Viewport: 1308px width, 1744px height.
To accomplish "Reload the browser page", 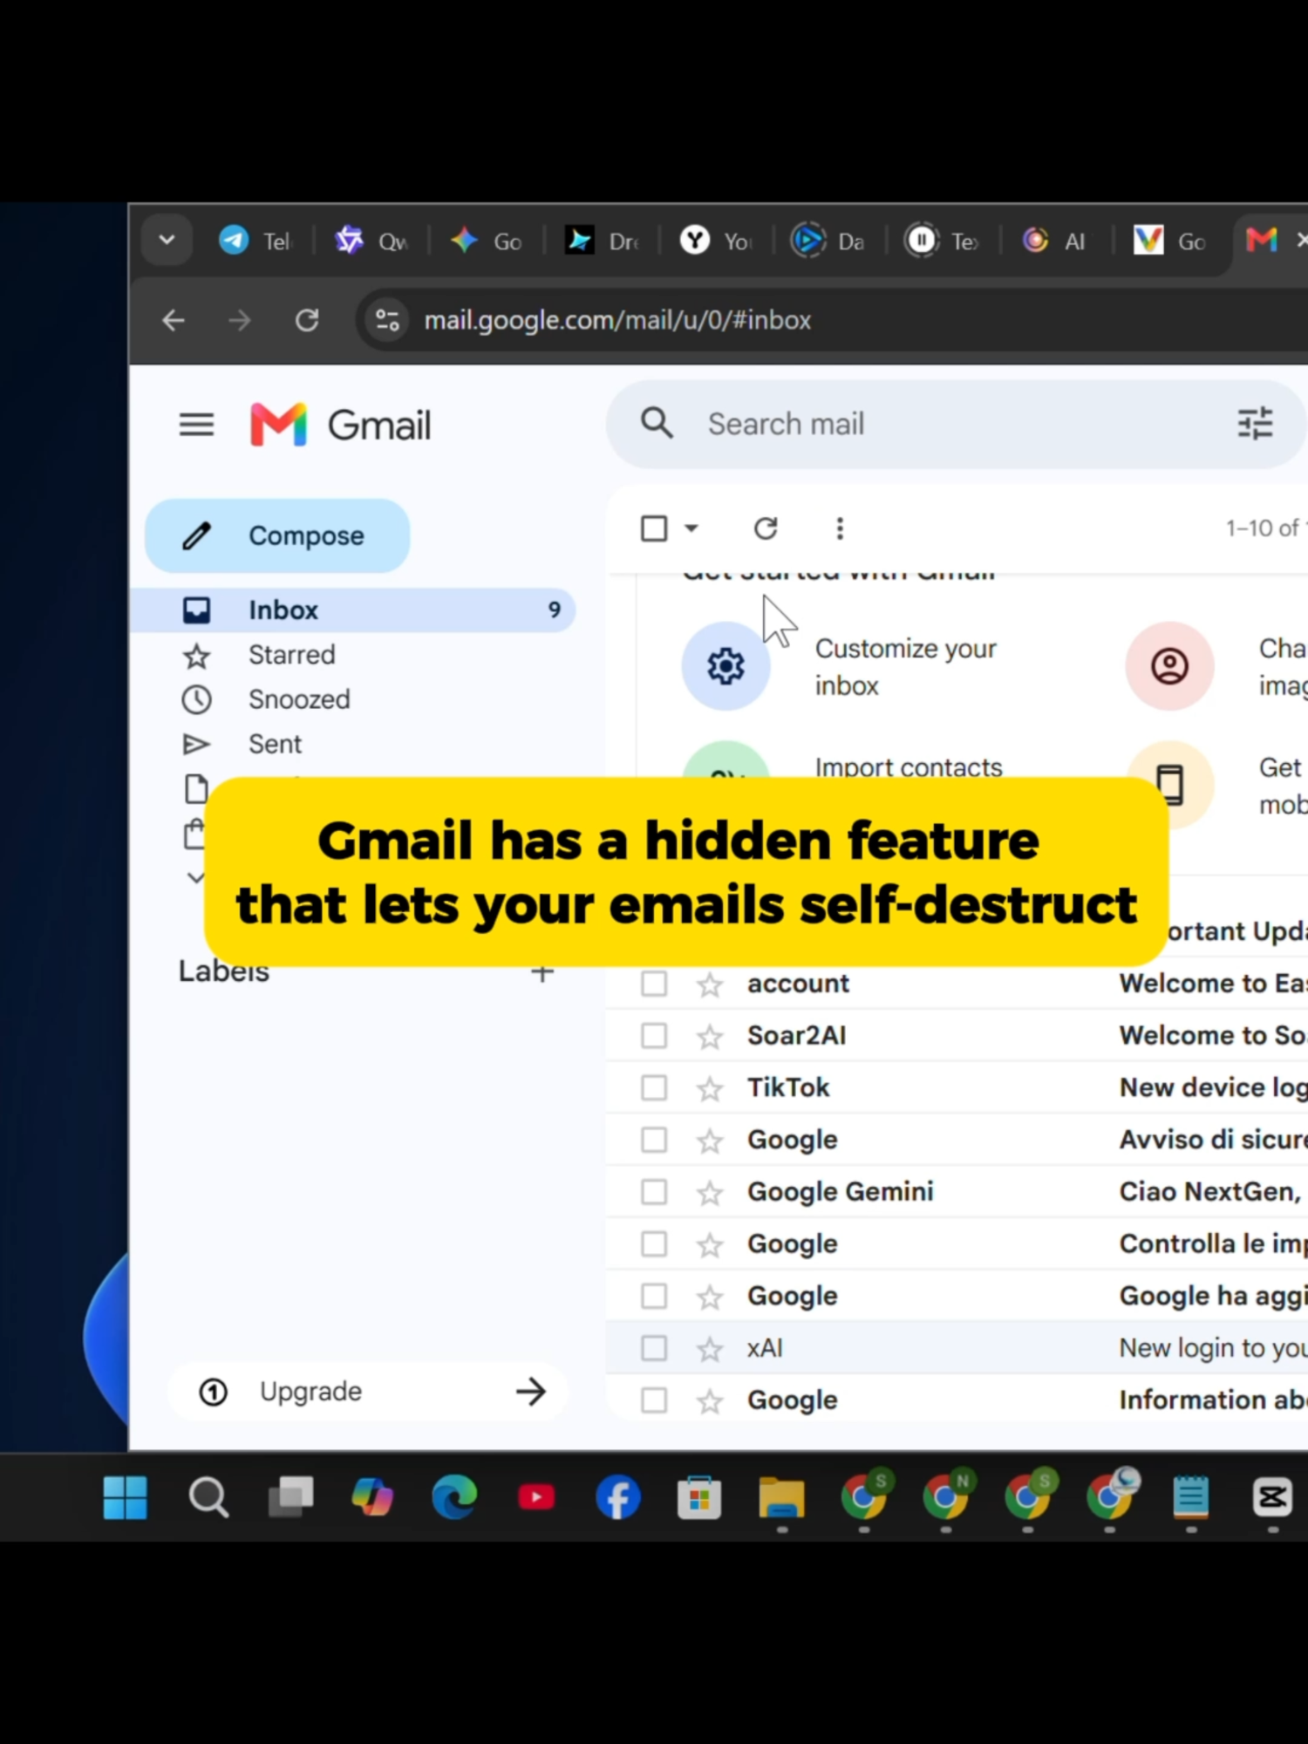I will (x=307, y=320).
